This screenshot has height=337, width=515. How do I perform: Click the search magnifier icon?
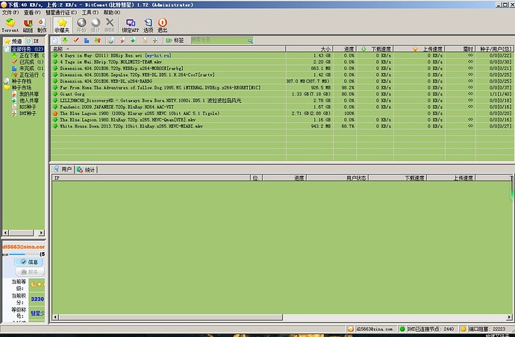tap(250, 41)
